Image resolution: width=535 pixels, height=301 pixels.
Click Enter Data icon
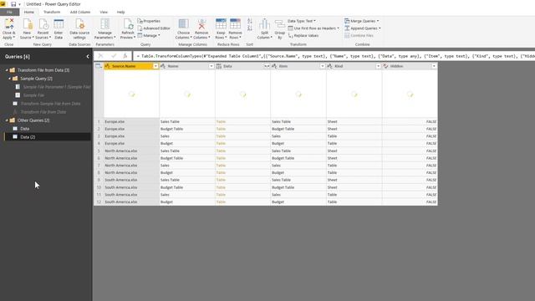[59, 24]
